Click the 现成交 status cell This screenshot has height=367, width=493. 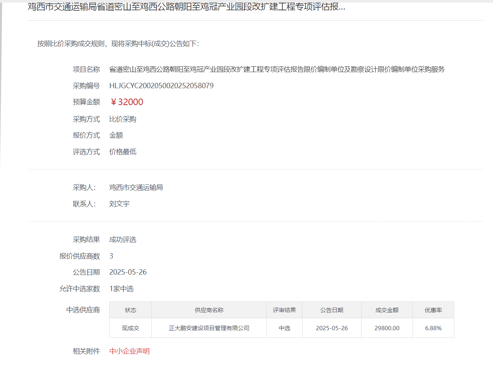130,328
